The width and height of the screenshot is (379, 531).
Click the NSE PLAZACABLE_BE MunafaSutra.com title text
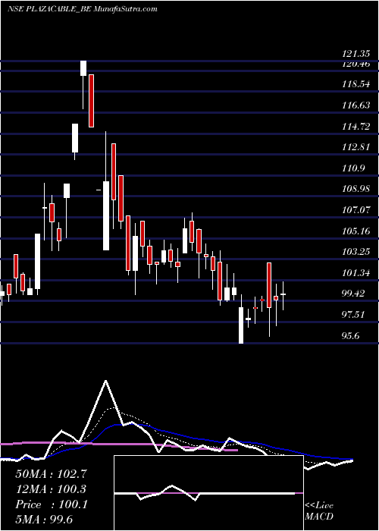[x=82, y=9]
